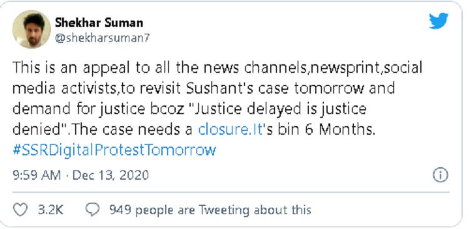The height and width of the screenshot is (229, 469).
Task: Click the blank space right of the hashtag
Action: 332,150
